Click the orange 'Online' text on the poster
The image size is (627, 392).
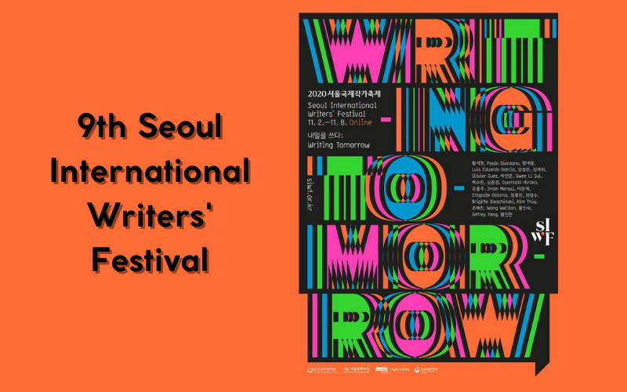(x=361, y=122)
